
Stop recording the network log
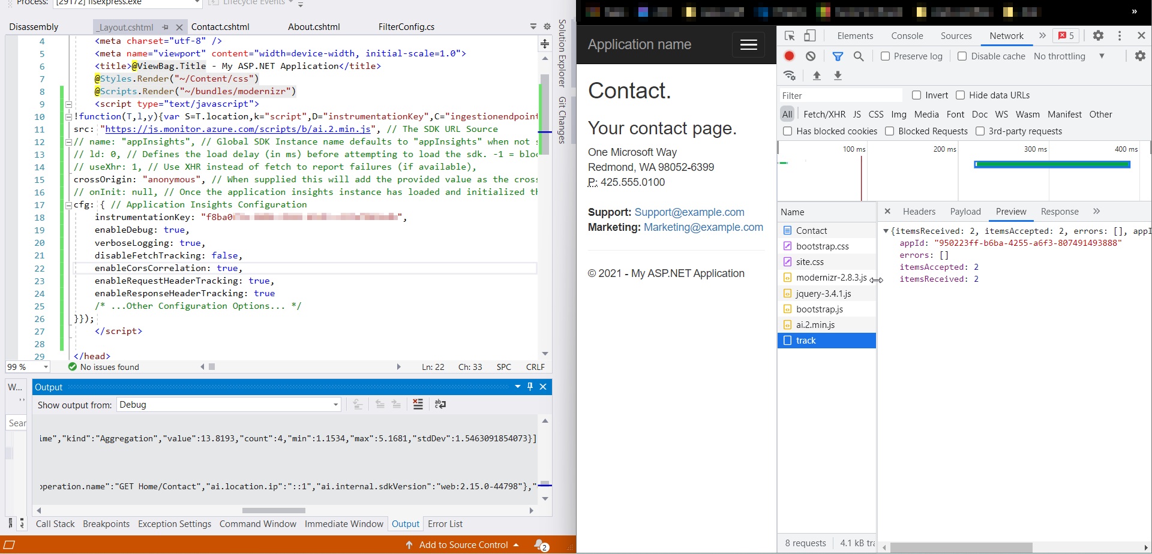[790, 56]
